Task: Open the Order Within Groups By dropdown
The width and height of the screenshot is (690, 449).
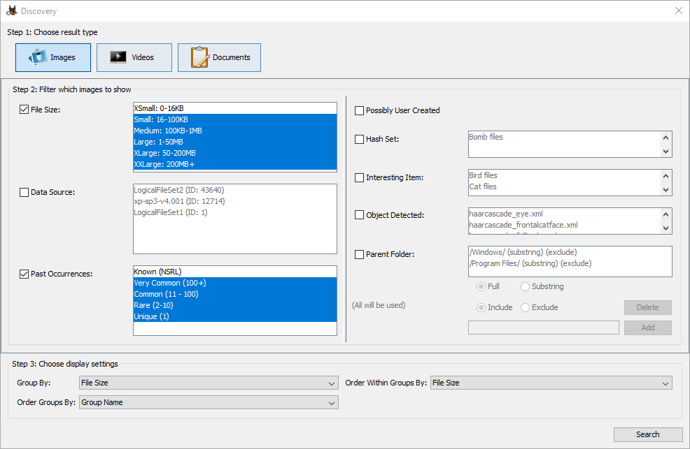Action: point(551,383)
